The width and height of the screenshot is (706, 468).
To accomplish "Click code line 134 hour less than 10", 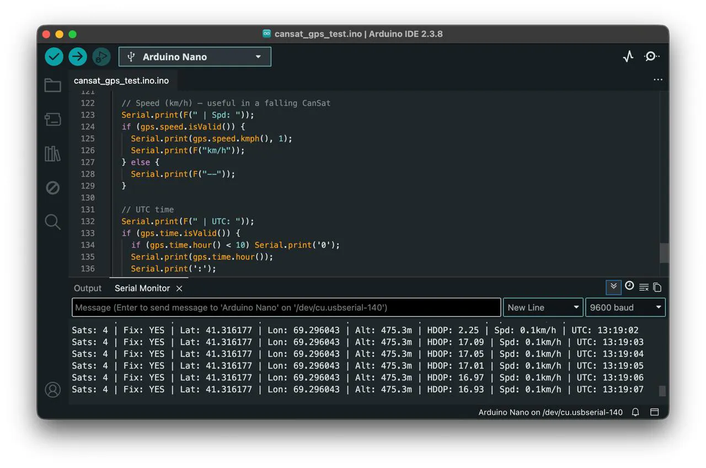I will (236, 245).
